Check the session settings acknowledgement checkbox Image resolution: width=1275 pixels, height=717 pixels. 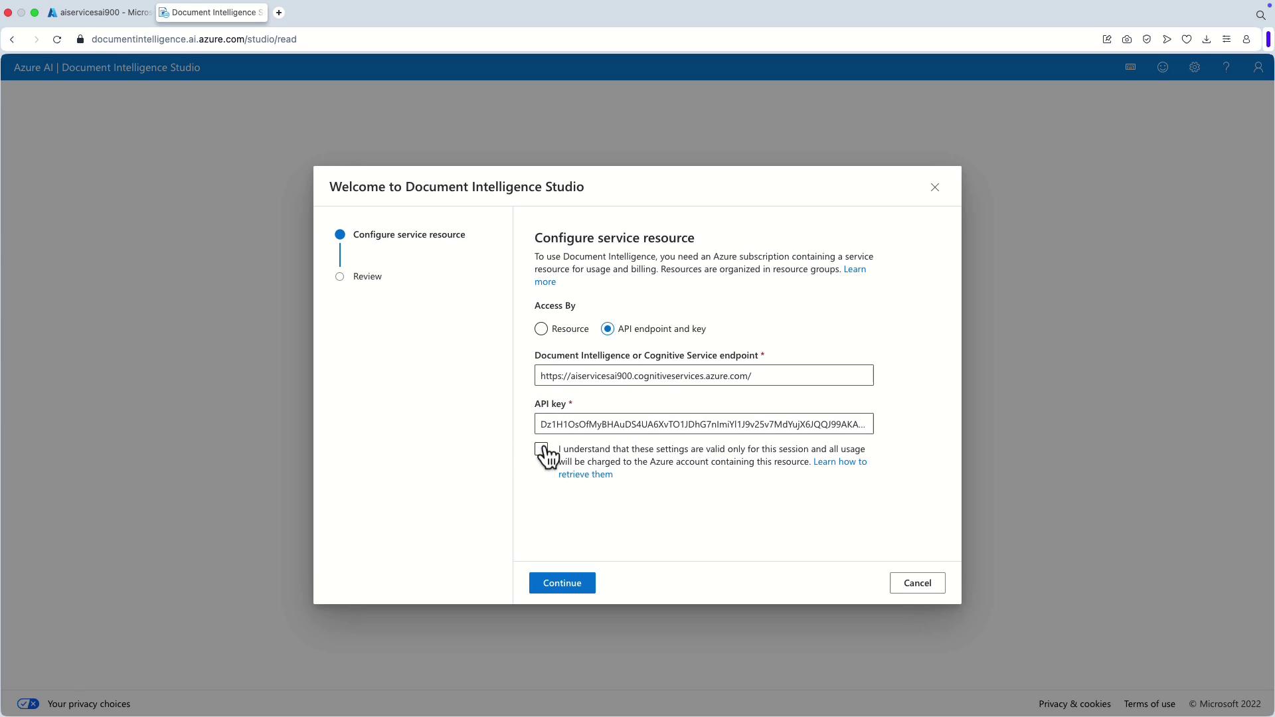[541, 449]
